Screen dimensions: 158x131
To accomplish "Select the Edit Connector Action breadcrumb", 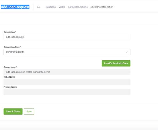I will (x=102, y=7).
